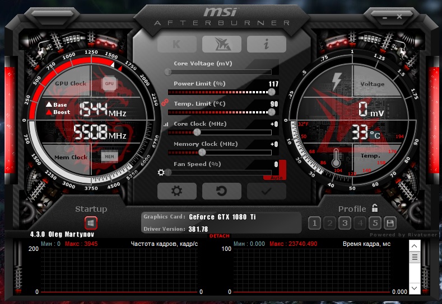
Task: Toggle the Auto fan speed button
Action: coord(276,178)
